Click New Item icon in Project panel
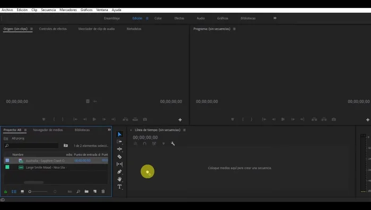Image resolution: width=371 pixels, height=210 pixels. (95, 191)
